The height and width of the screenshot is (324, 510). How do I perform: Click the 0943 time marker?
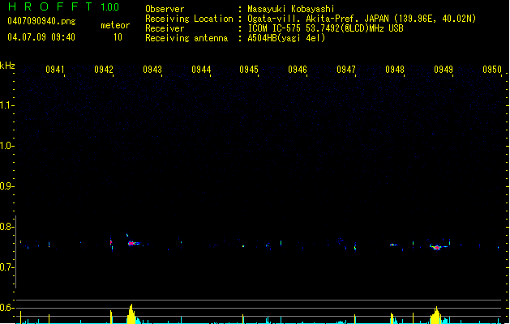(x=152, y=70)
